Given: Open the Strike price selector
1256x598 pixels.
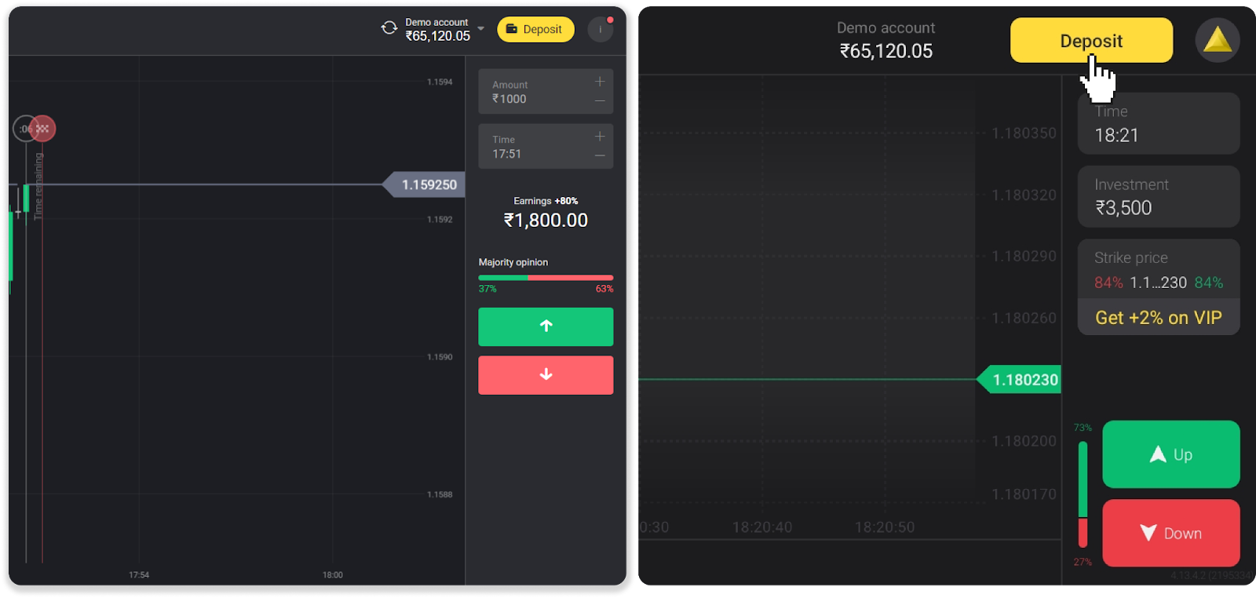Looking at the screenshot, I should (x=1158, y=270).
